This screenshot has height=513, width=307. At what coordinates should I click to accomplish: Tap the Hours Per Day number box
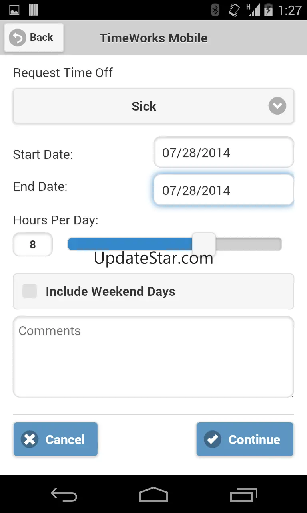[x=33, y=244]
